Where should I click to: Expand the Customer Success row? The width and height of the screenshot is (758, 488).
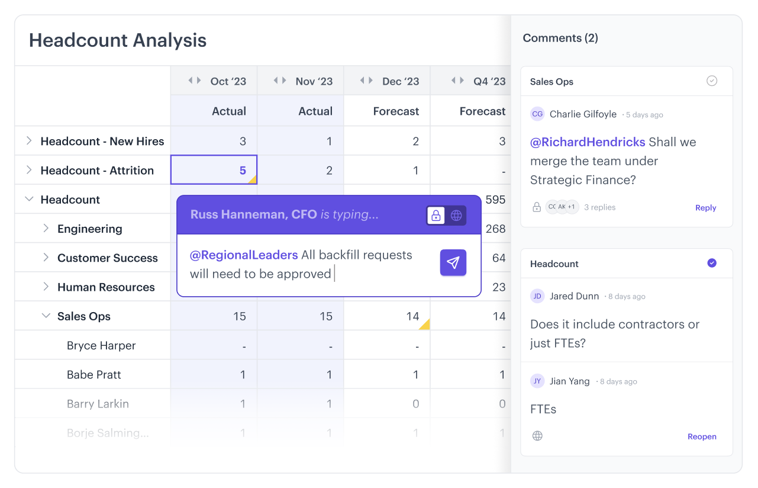46,258
